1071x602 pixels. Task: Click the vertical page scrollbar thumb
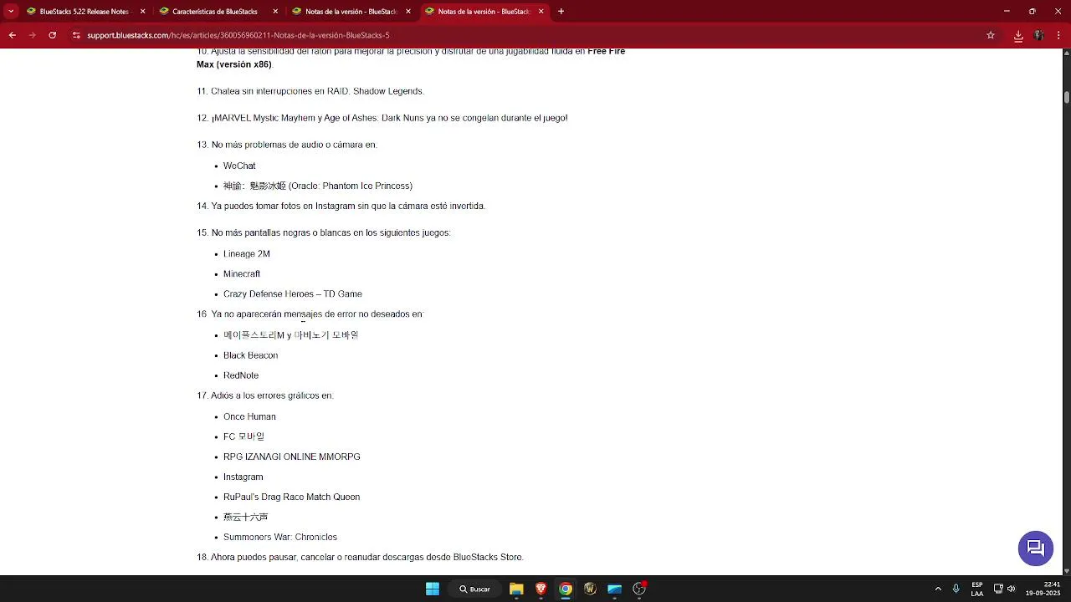pyautogui.click(x=1067, y=97)
